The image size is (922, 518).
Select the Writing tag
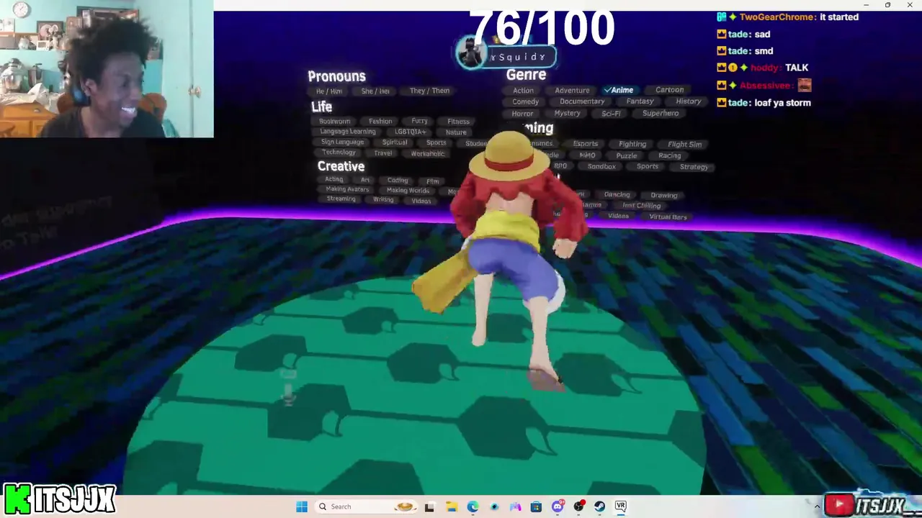coord(383,200)
